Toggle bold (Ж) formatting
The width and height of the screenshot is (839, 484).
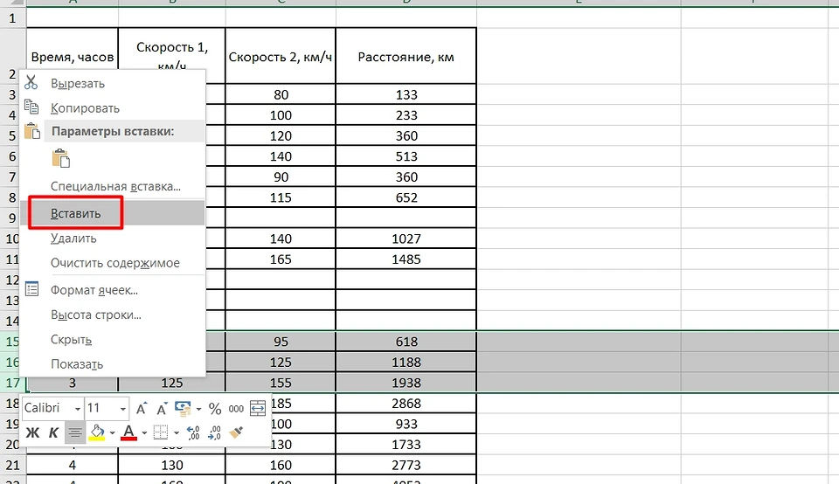(33, 432)
